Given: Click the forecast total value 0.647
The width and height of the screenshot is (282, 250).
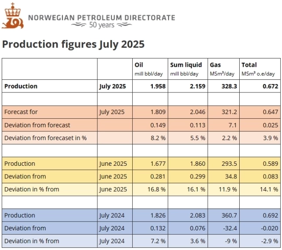Looking at the screenshot, I should (x=270, y=112).
